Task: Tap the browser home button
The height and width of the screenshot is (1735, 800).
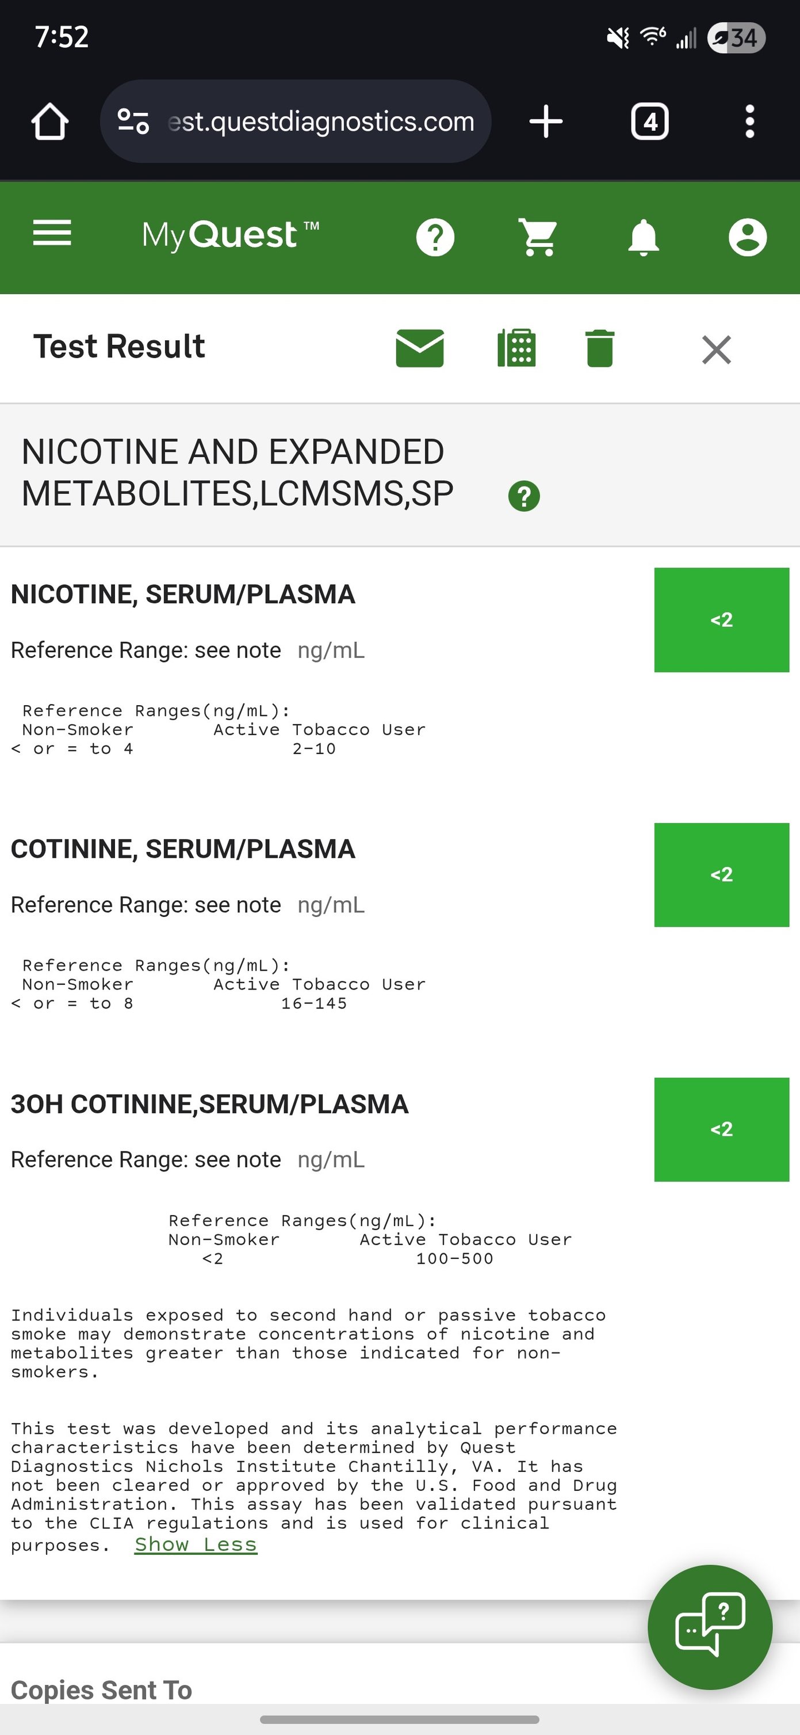Action: point(50,121)
